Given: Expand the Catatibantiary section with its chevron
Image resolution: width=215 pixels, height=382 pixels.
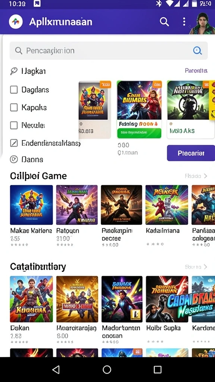Looking at the screenshot, I should (x=205, y=267).
